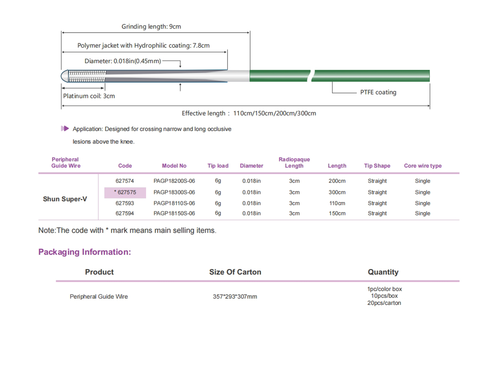Select model number PAGP18200S-06
This screenshot has height=374, width=500.
(174, 181)
